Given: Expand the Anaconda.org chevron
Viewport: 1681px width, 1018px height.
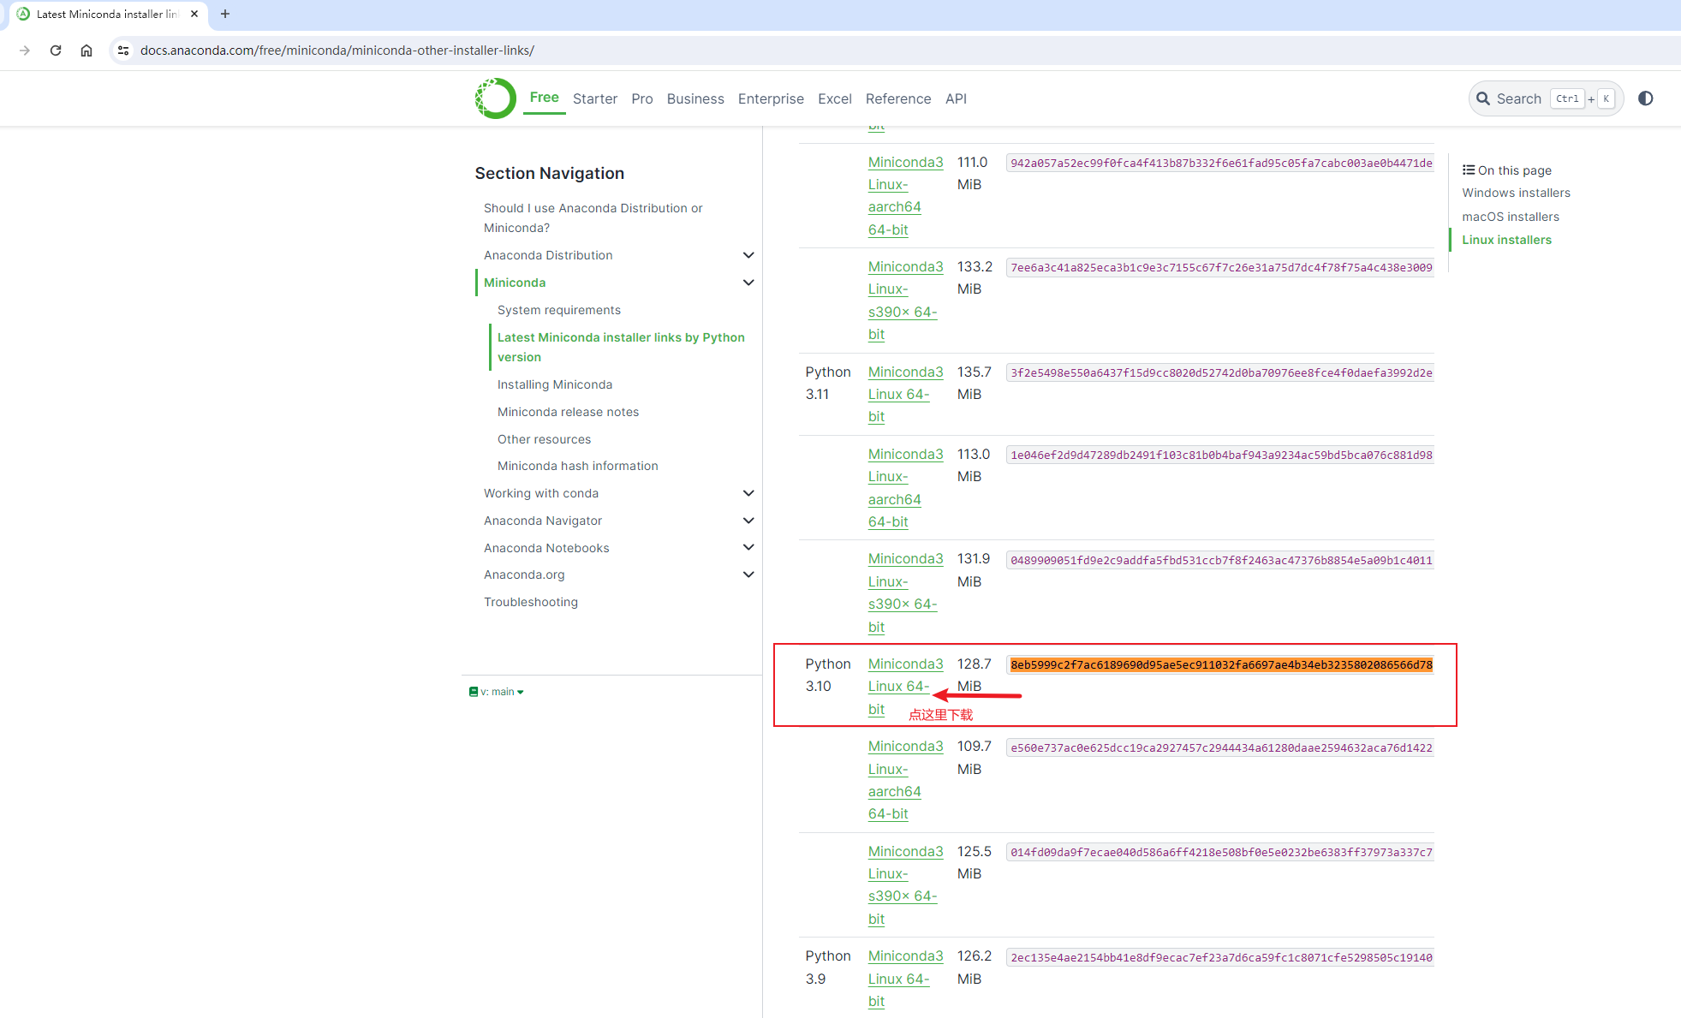Looking at the screenshot, I should click(748, 574).
